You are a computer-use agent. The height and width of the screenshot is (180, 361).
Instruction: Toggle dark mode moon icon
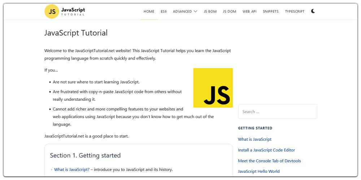313,11
